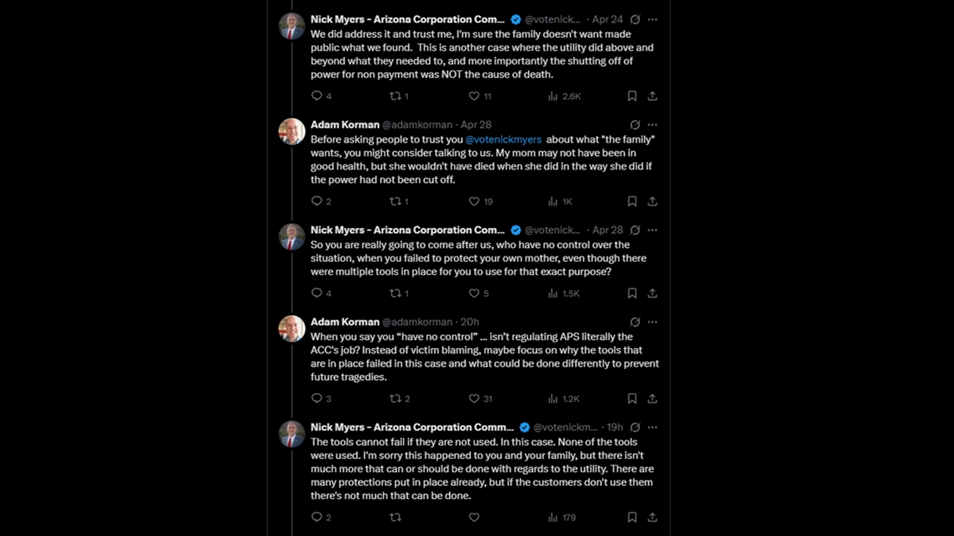Open Adam Korman's profile name on 20h tweet
Viewport: 954px width, 536px height.
(x=345, y=322)
